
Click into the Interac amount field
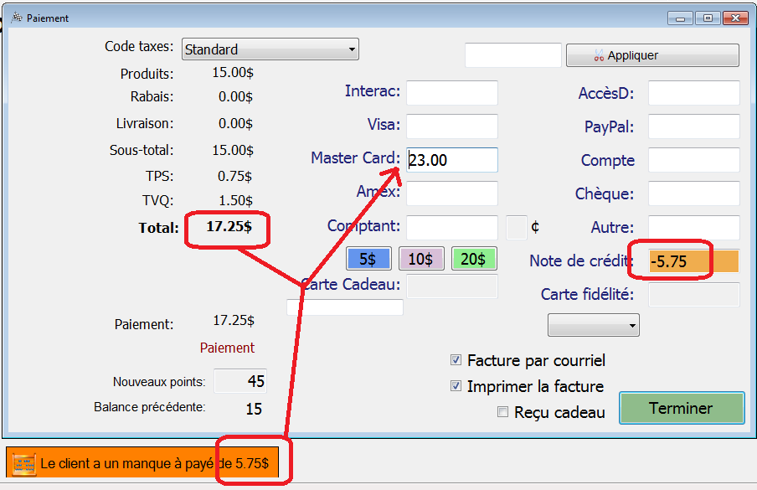[452, 93]
